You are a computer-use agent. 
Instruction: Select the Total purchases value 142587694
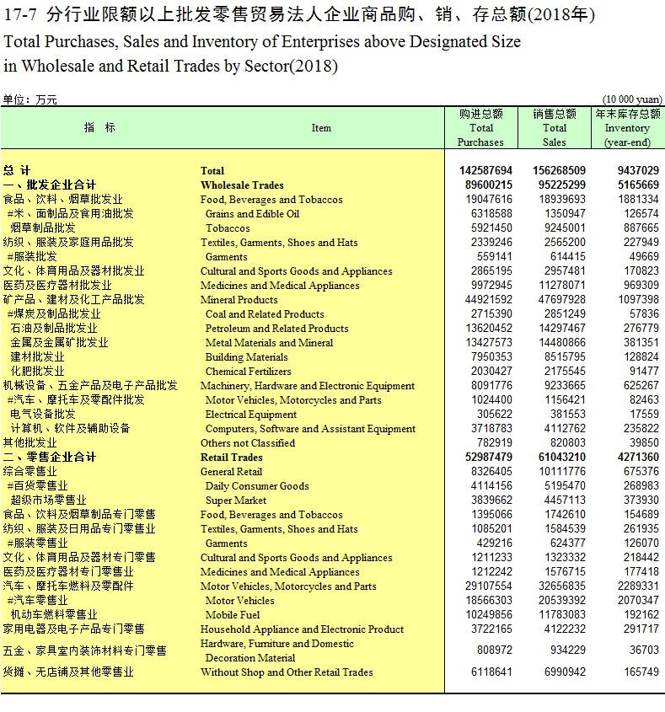[x=485, y=171]
